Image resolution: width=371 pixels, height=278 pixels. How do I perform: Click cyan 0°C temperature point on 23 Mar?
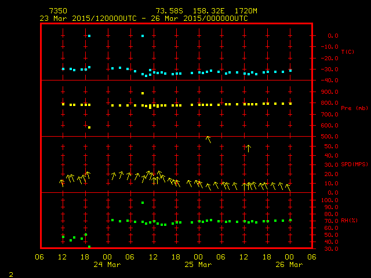click(x=89, y=36)
